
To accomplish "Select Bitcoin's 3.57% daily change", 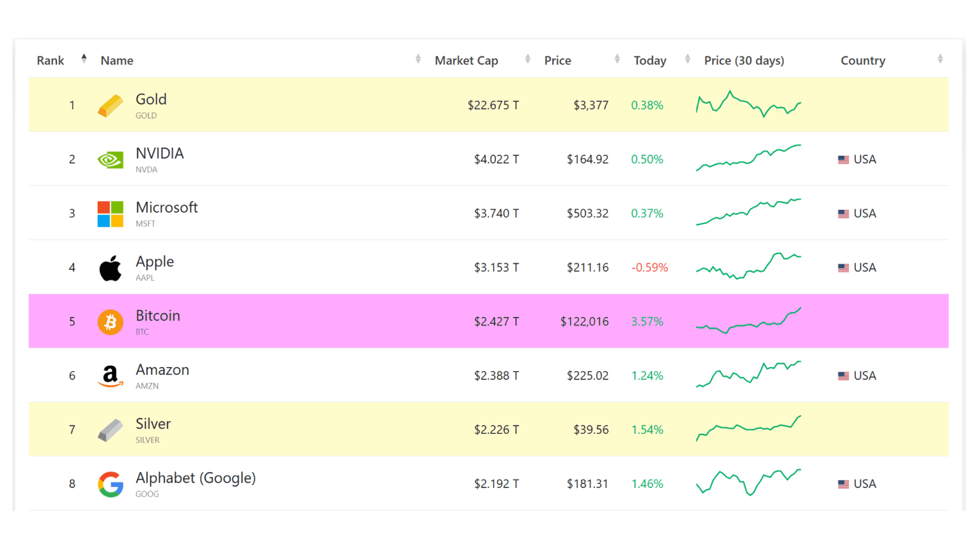I will tap(647, 322).
